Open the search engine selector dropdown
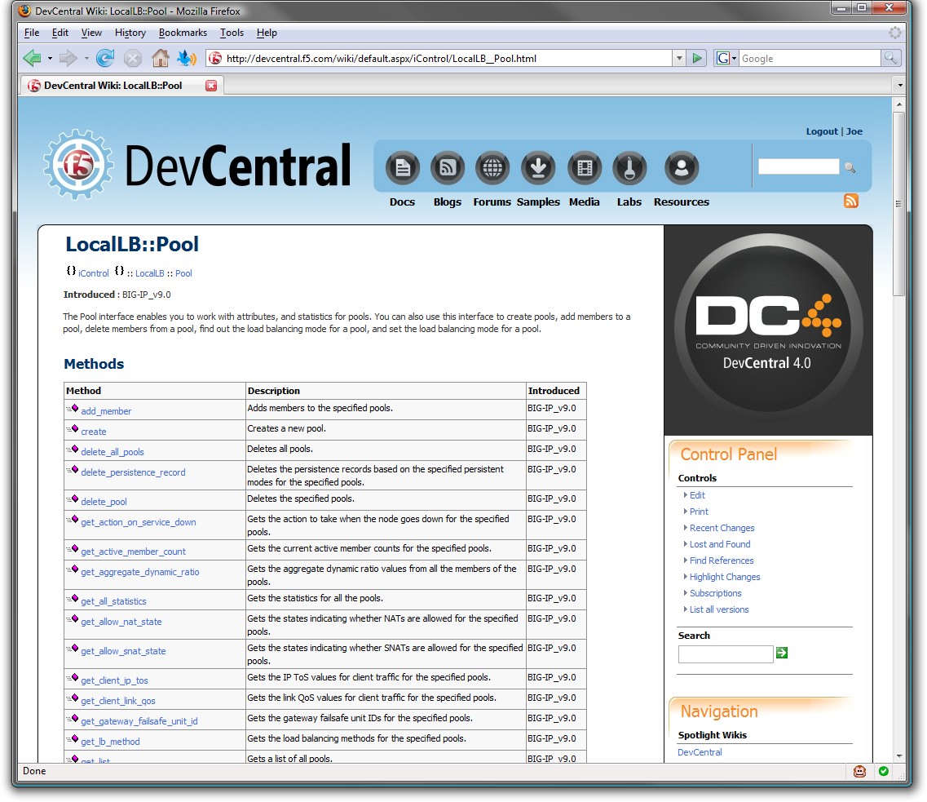 (726, 58)
